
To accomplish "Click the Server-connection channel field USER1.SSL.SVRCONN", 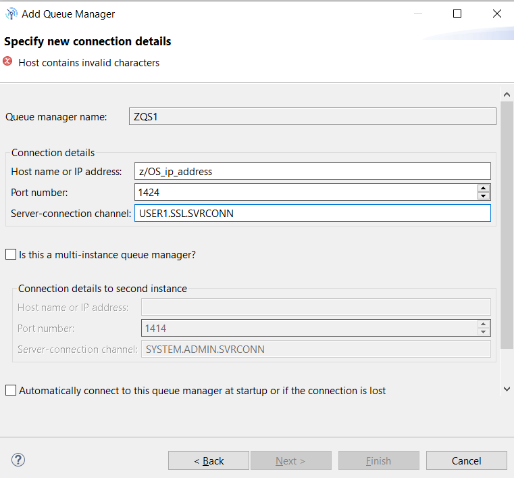I will tap(313, 213).
